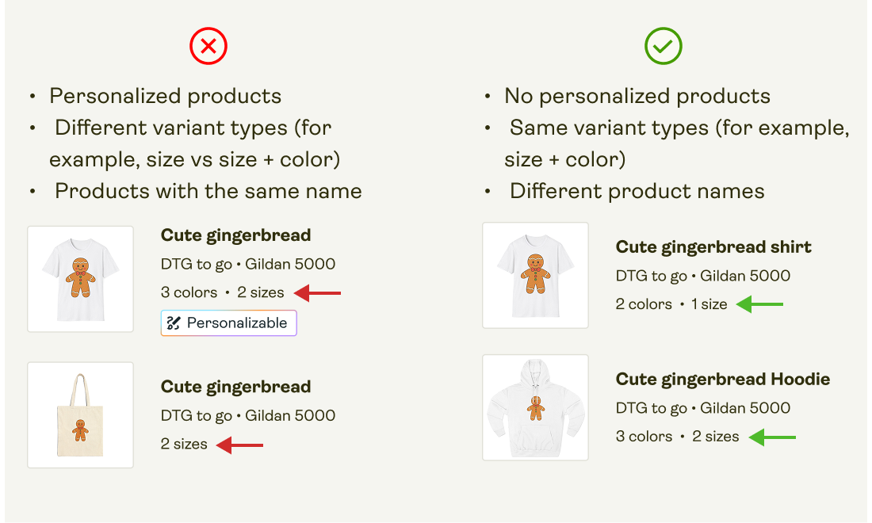This screenshot has height=523, width=872.
Task: Click the DTG to go Gildan 5000 text
Action: click(248, 263)
